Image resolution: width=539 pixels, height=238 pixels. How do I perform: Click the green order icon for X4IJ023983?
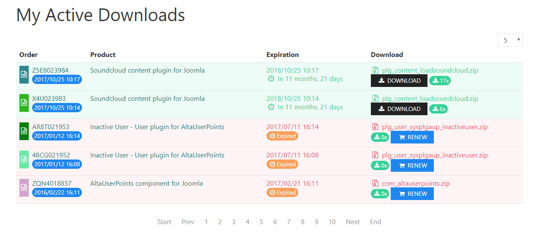point(24,103)
